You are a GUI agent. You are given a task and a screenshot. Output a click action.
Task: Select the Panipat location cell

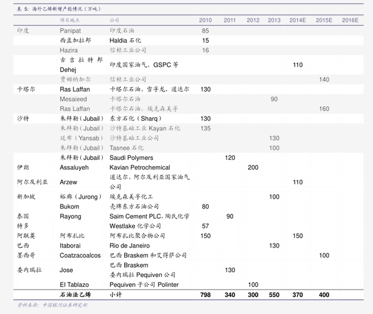pyautogui.click(x=70, y=31)
